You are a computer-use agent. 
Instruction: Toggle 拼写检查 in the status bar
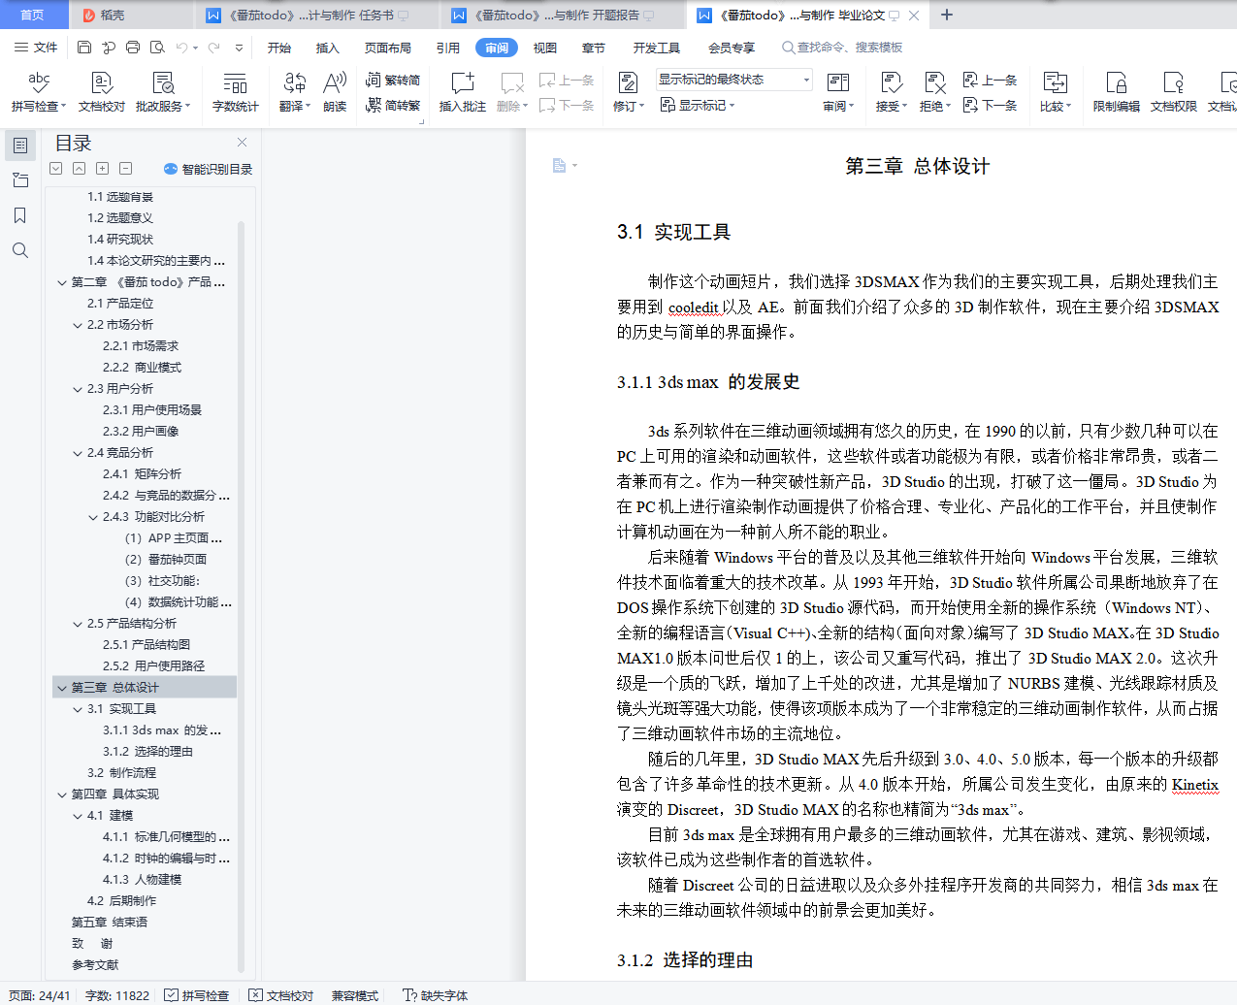[197, 995]
